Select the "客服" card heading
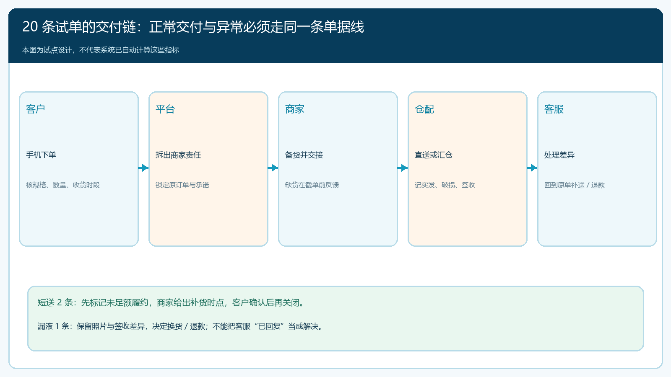 (x=554, y=109)
